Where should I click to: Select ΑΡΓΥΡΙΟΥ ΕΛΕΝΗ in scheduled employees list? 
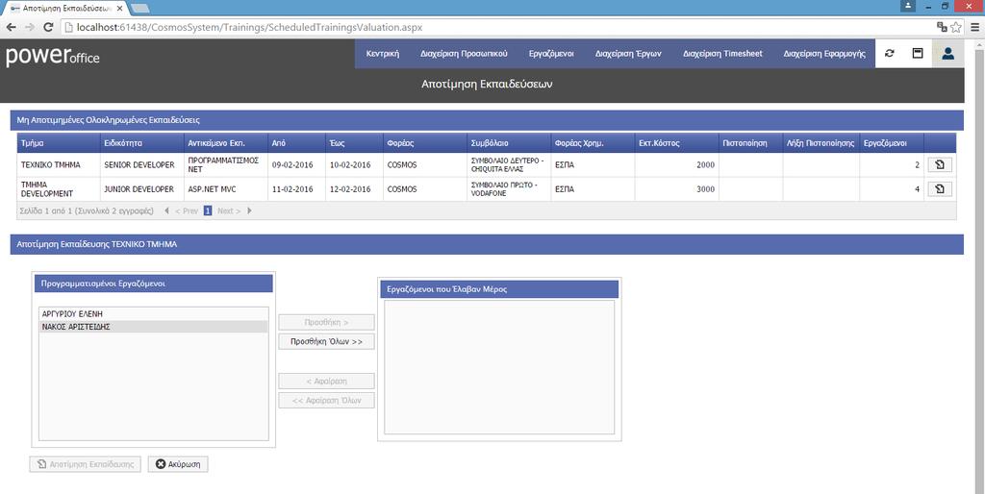pyautogui.click(x=153, y=314)
